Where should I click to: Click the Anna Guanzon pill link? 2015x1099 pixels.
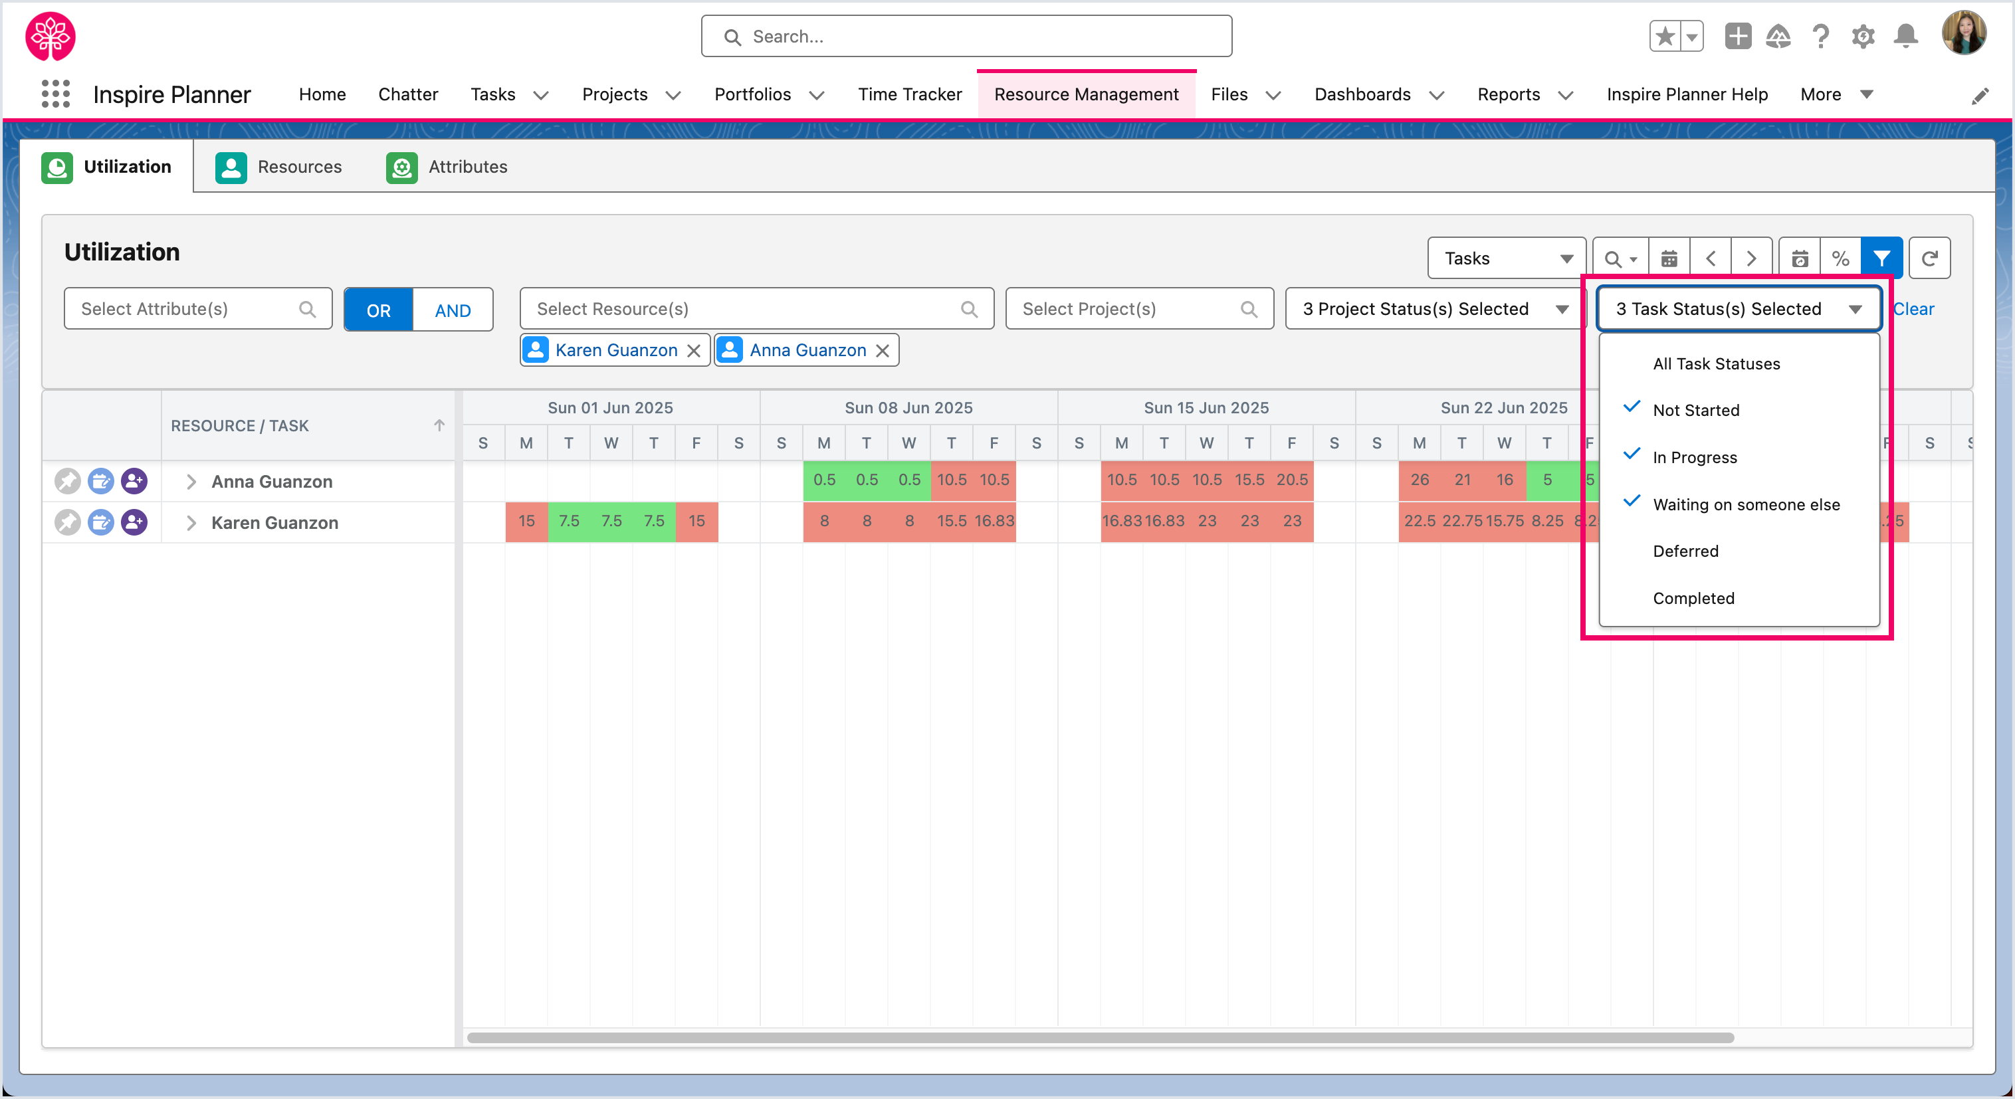coord(808,350)
